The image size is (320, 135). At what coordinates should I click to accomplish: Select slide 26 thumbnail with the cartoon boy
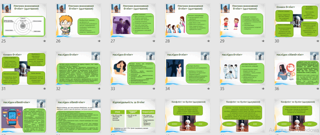tap(78, 21)
